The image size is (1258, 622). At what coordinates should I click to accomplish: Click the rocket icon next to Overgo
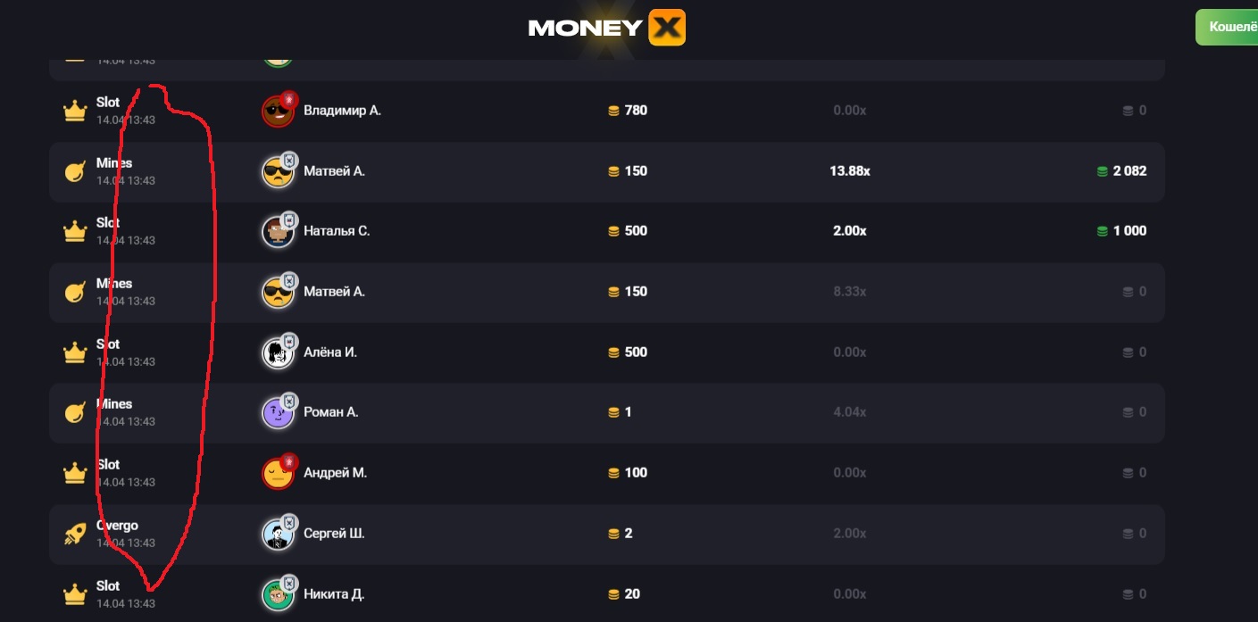pyautogui.click(x=75, y=534)
